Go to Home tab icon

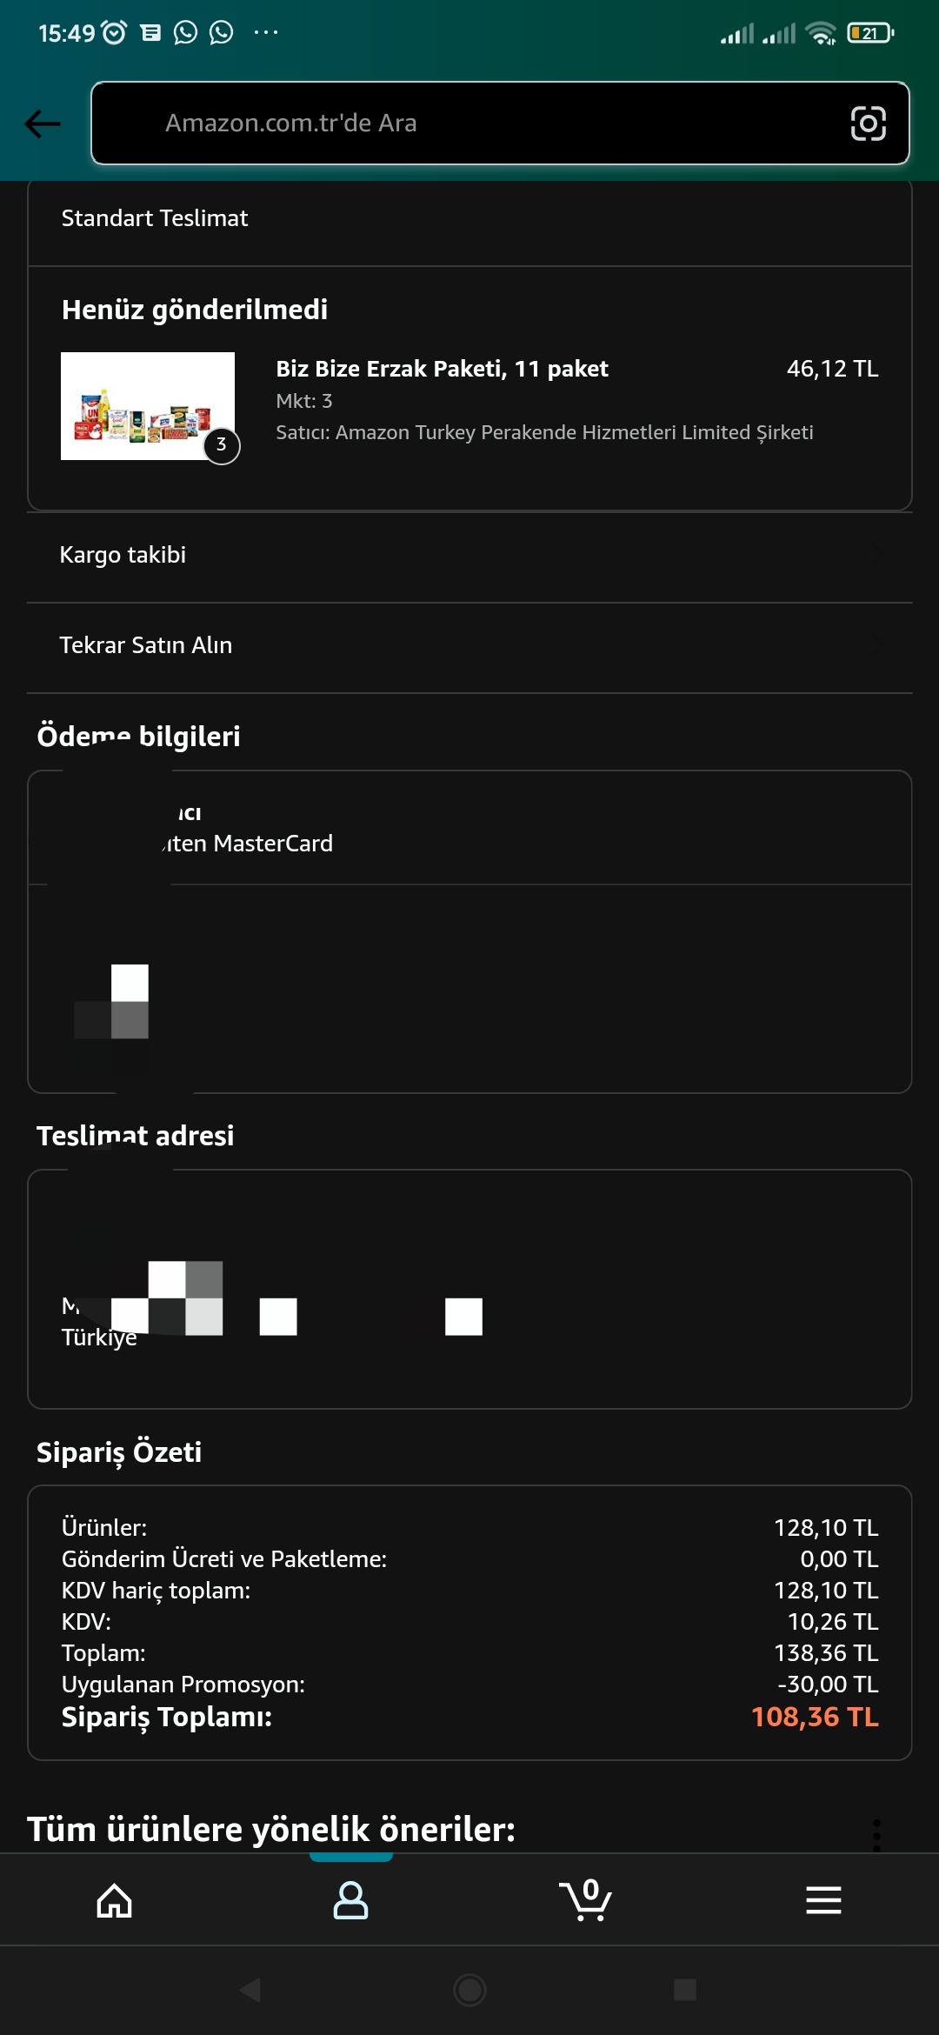(x=115, y=1900)
